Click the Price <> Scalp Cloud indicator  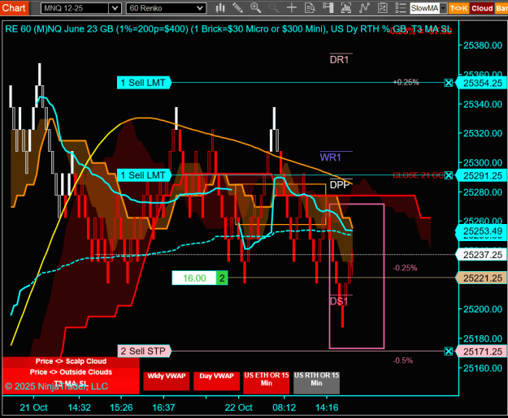click(x=71, y=362)
